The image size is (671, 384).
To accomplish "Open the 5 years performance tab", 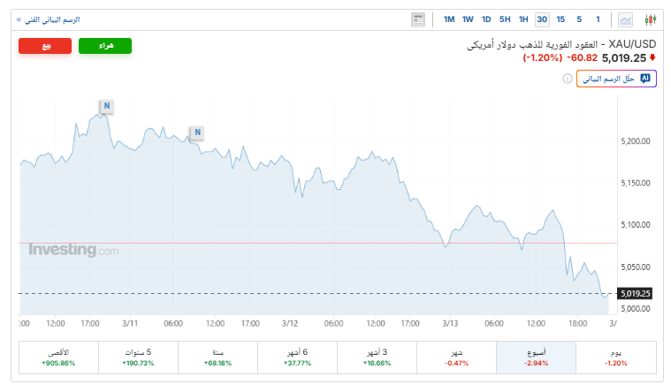I will tap(138, 357).
